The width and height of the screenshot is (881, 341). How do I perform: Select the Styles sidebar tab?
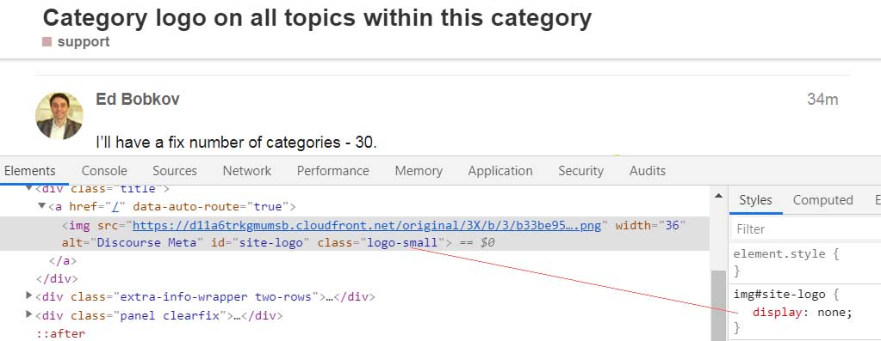755,200
